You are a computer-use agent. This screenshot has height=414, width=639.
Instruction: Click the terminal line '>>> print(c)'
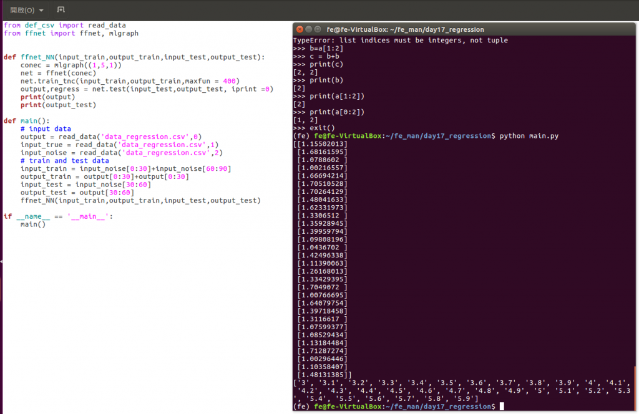[x=318, y=64]
